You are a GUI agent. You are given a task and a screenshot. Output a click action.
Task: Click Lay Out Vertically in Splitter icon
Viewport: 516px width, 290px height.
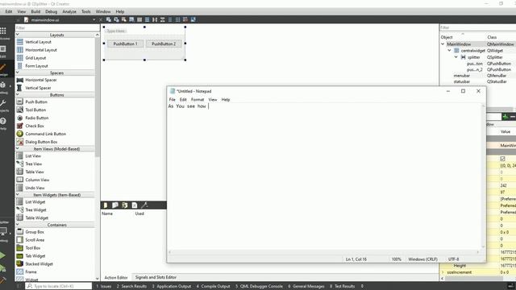(x=163, y=19)
